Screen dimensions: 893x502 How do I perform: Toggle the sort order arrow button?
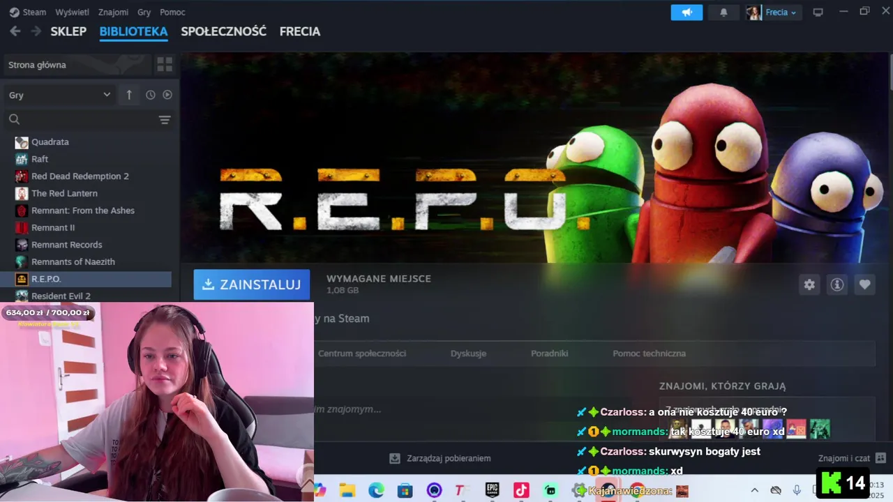(x=129, y=95)
